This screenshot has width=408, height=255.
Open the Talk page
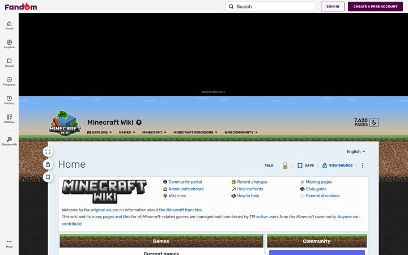click(x=269, y=165)
